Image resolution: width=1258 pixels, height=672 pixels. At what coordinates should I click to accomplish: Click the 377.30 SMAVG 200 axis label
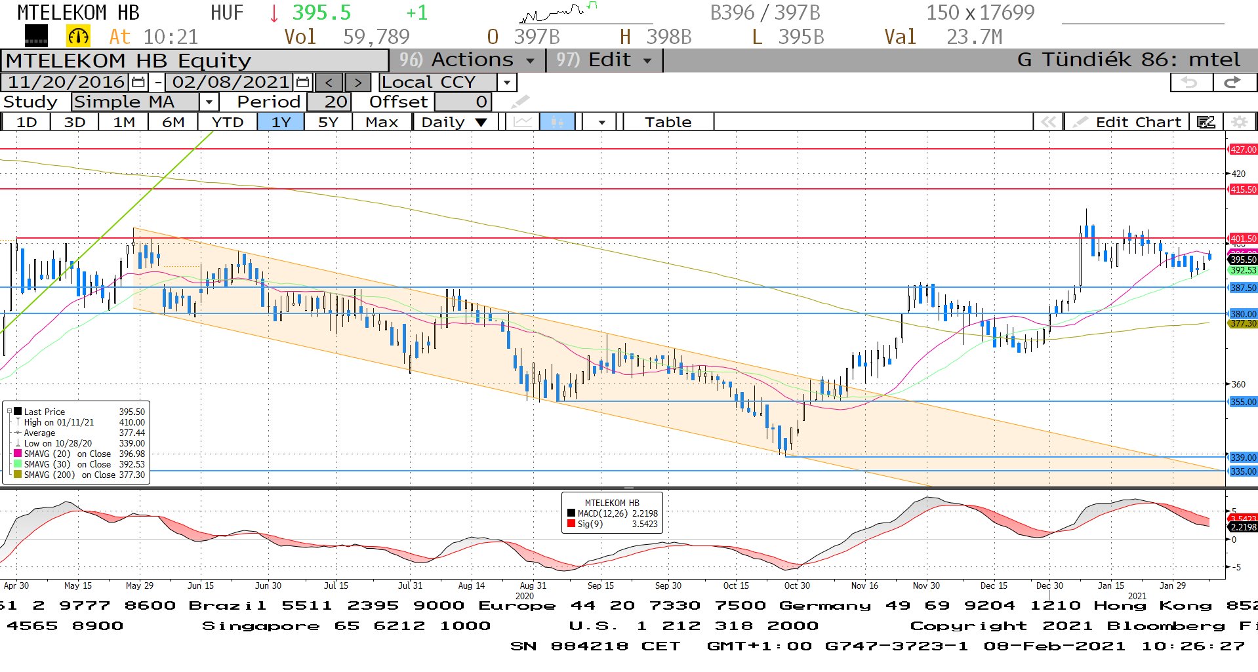[1242, 323]
